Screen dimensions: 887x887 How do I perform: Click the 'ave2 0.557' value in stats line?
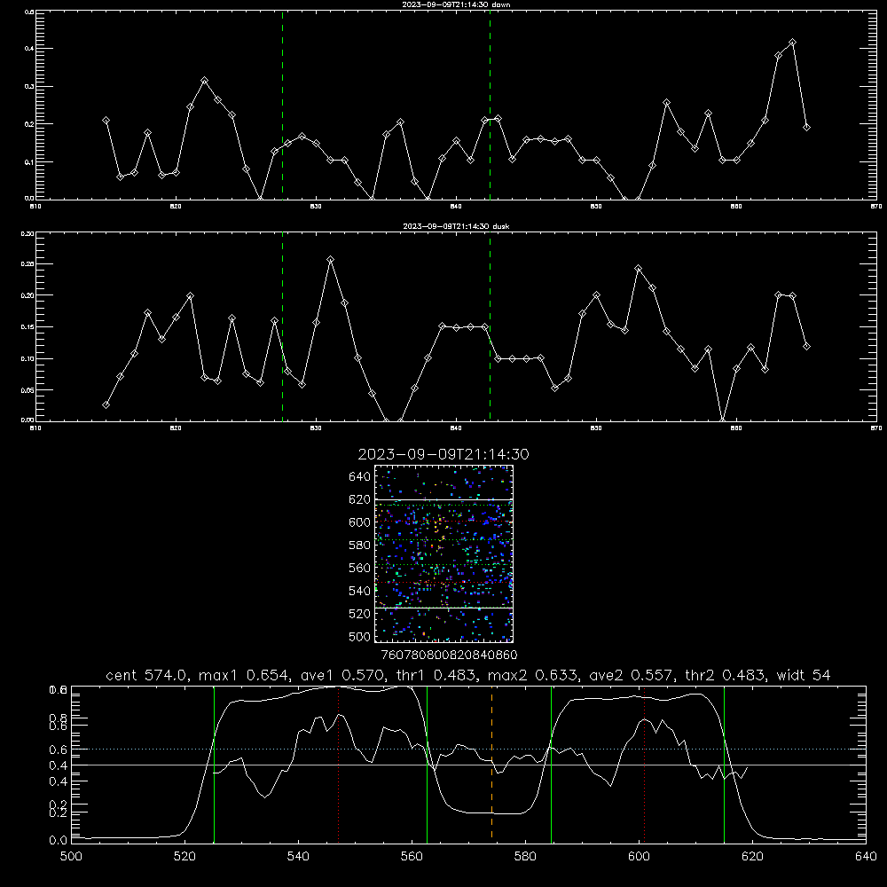631,675
